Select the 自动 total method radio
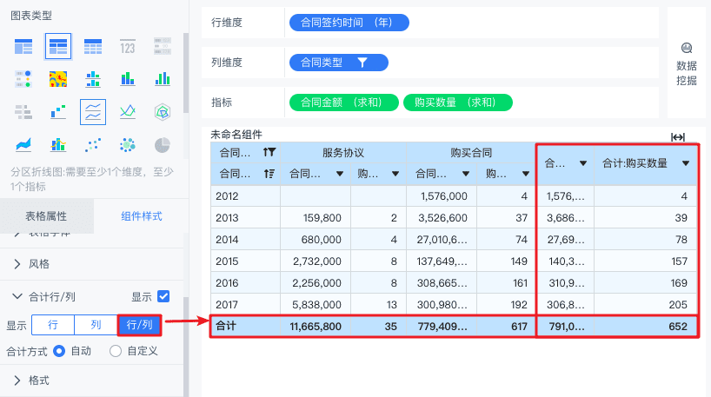This screenshot has width=711, height=397. click(x=59, y=351)
